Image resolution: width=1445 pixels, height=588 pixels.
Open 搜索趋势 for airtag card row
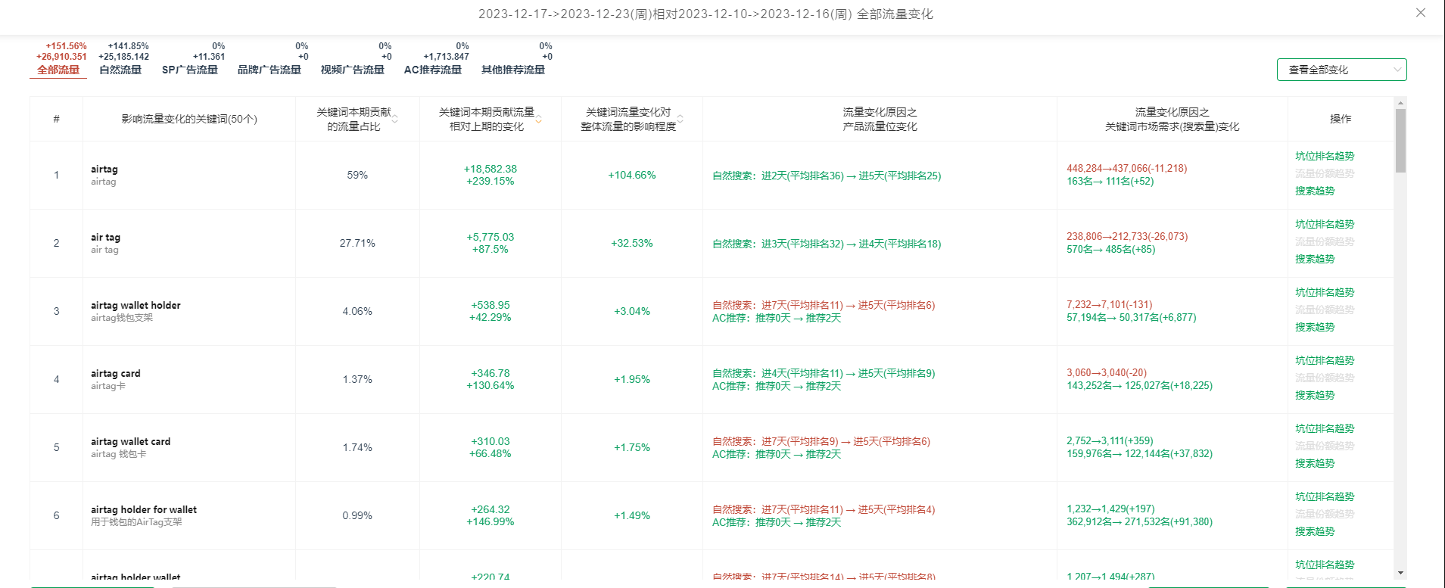point(1315,395)
